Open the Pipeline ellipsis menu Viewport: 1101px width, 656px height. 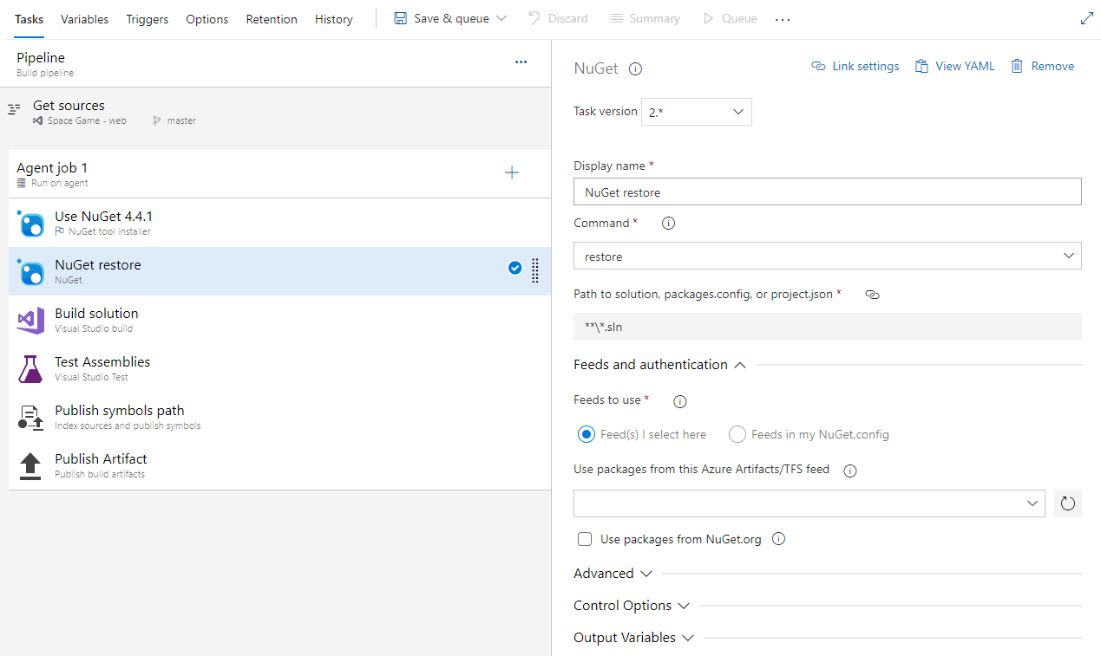[x=521, y=62]
